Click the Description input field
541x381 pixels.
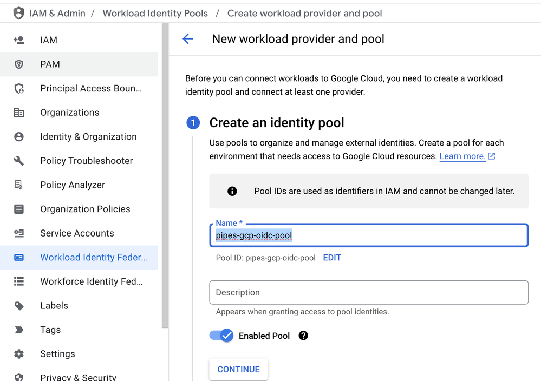click(369, 292)
